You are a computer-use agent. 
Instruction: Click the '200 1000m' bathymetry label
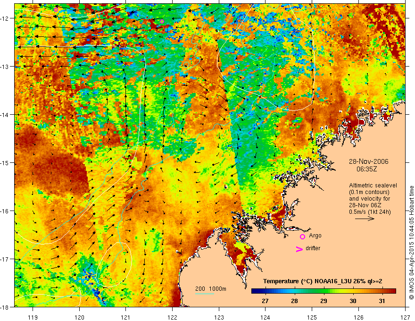point(211,289)
